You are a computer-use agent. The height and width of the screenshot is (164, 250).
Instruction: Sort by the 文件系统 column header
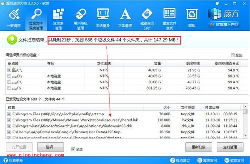tap(104, 64)
